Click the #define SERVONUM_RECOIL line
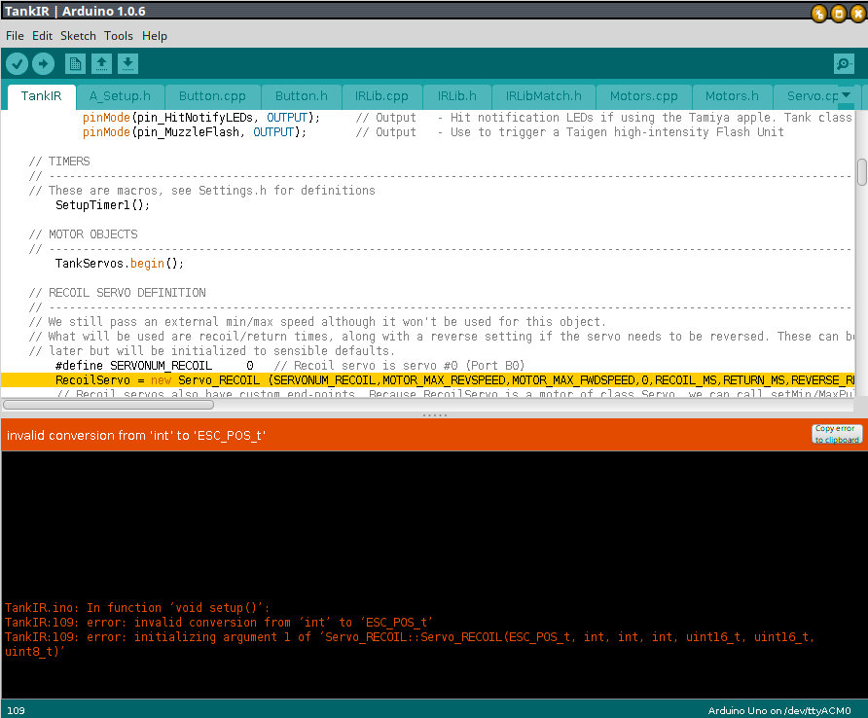The image size is (868, 718). coord(290,366)
